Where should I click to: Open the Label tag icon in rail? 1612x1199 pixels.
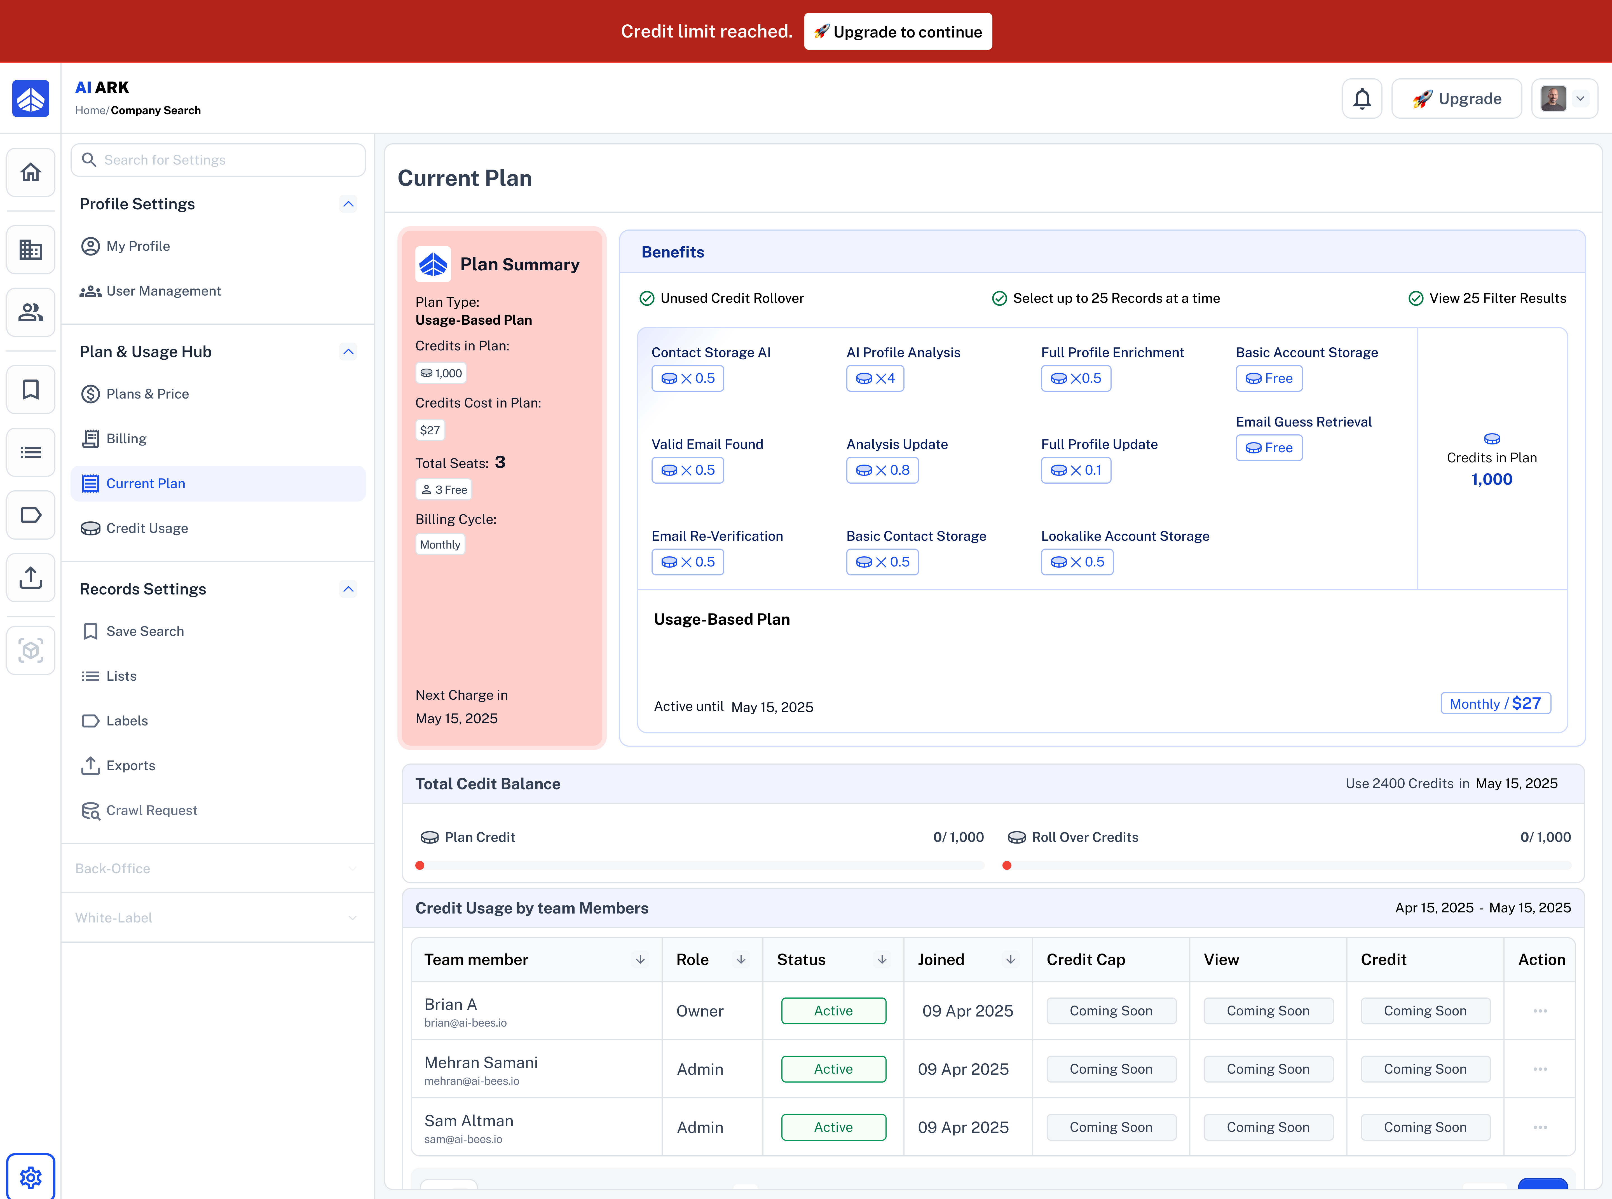click(x=31, y=515)
